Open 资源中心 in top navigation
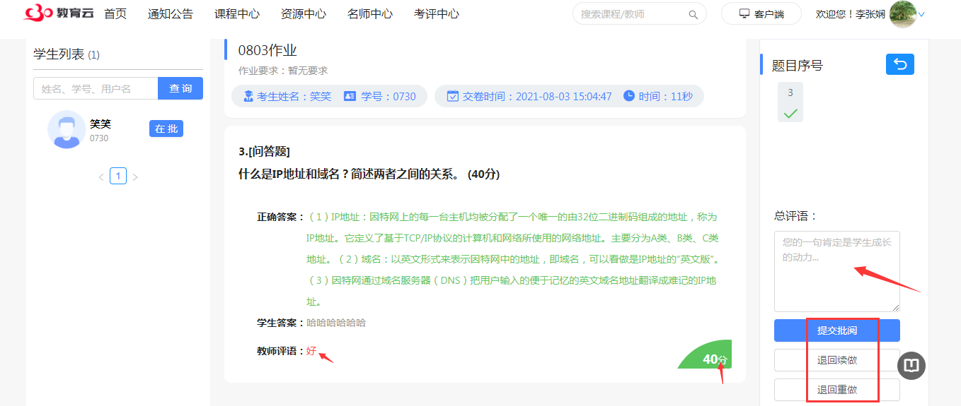 point(304,14)
